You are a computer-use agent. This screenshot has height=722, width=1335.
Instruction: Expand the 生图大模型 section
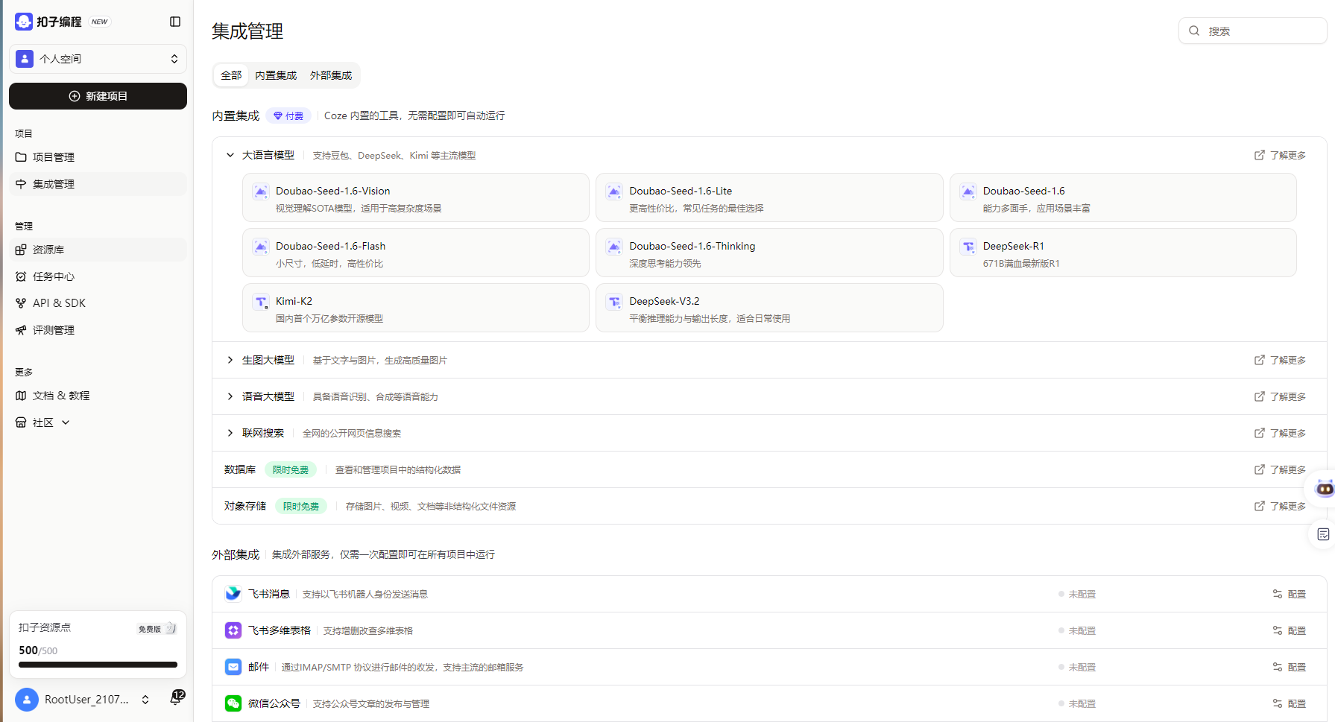[230, 360]
